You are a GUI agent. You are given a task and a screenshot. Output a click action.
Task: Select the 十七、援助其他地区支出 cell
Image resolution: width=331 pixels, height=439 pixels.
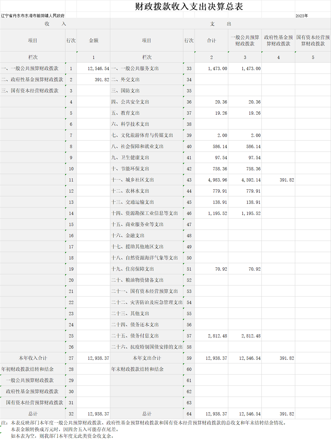click(147, 247)
